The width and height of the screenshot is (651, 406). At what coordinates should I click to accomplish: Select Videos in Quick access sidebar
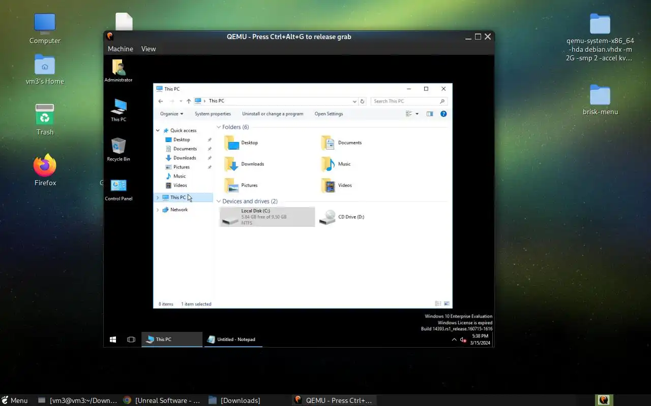pos(180,185)
